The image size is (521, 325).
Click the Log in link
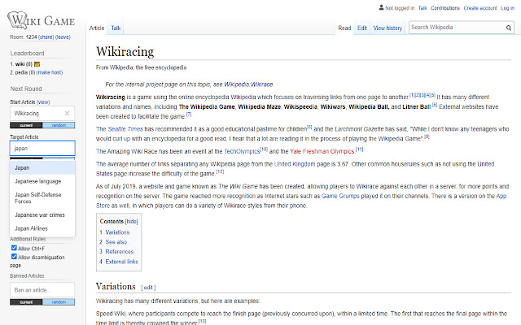pyautogui.click(x=507, y=8)
